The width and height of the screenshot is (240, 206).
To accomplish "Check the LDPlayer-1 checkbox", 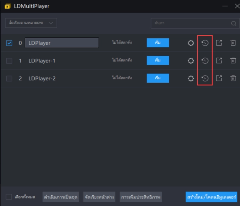I will coord(9,61).
